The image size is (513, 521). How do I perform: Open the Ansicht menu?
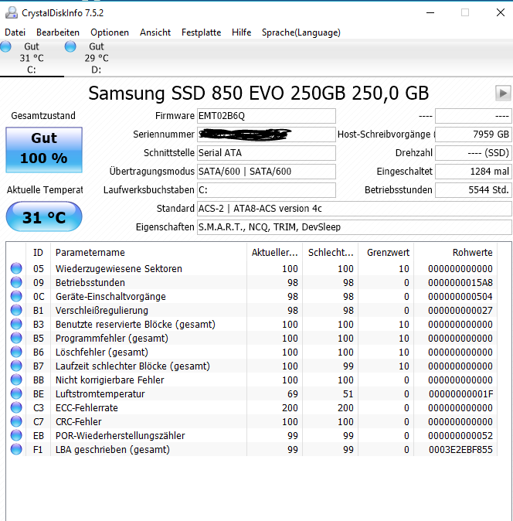155,32
